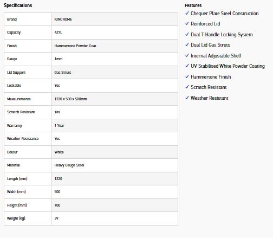Click checkmark next to Reinforced Lid
Viewport: 273px width, 238px height.
[x=187, y=23]
